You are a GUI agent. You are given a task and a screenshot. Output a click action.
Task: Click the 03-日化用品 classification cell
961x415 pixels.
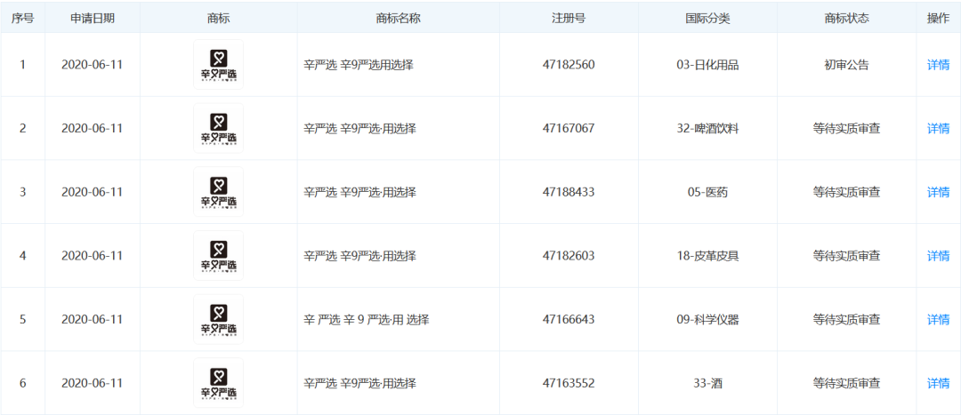(x=707, y=65)
